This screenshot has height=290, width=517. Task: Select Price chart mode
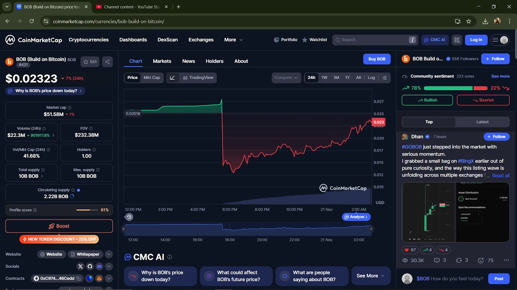(132, 78)
